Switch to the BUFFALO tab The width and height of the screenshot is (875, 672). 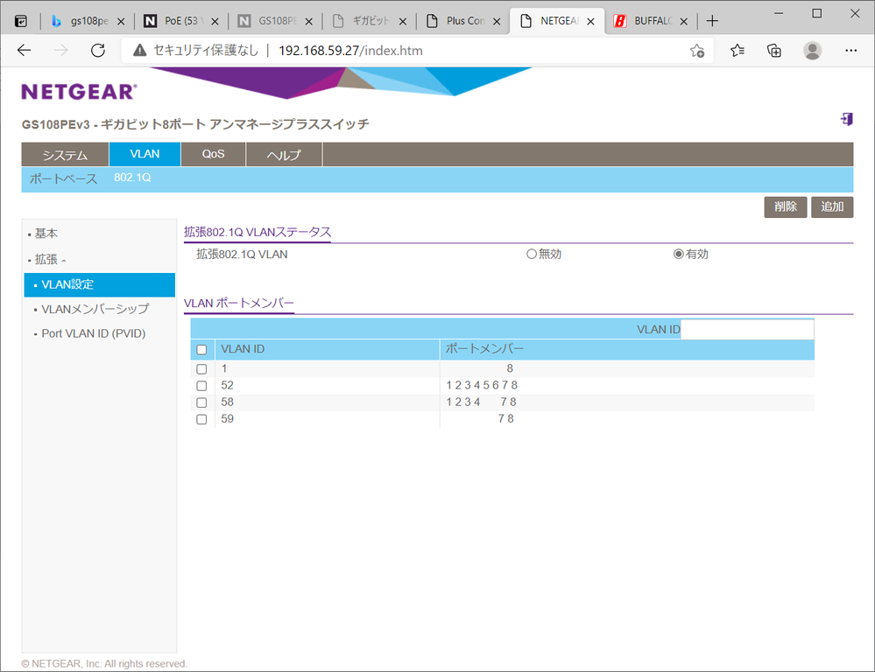click(x=653, y=21)
